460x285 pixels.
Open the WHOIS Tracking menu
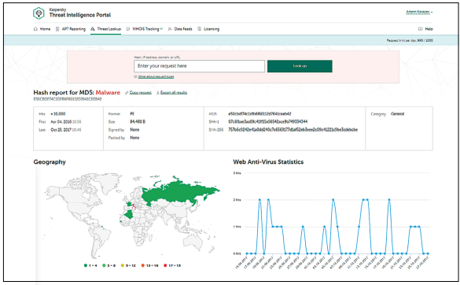coord(145,29)
